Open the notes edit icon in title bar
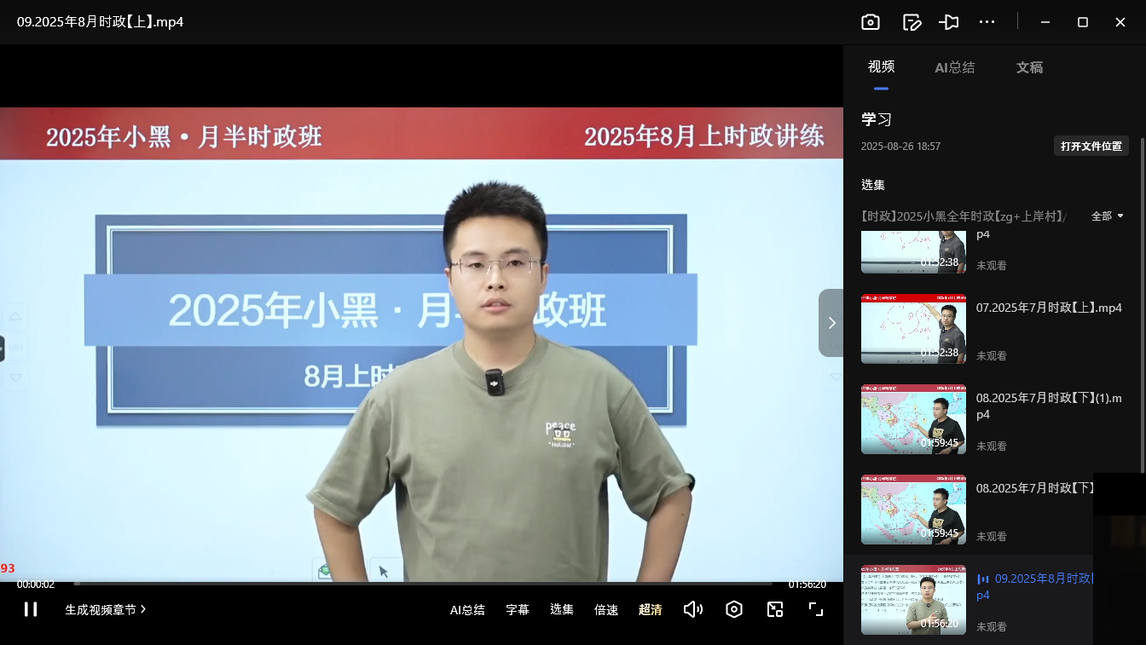 (x=912, y=22)
